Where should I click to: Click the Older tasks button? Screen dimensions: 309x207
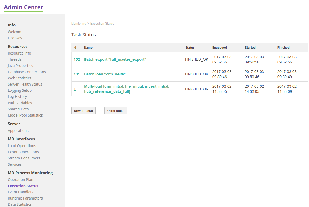coord(116,111)
